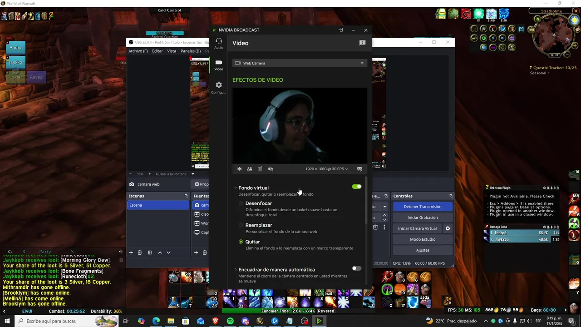Image resolution: width=581 pixels, height=327 pixels.
Task: Open camera settings icon right of resolution
Action: [359, 169]
